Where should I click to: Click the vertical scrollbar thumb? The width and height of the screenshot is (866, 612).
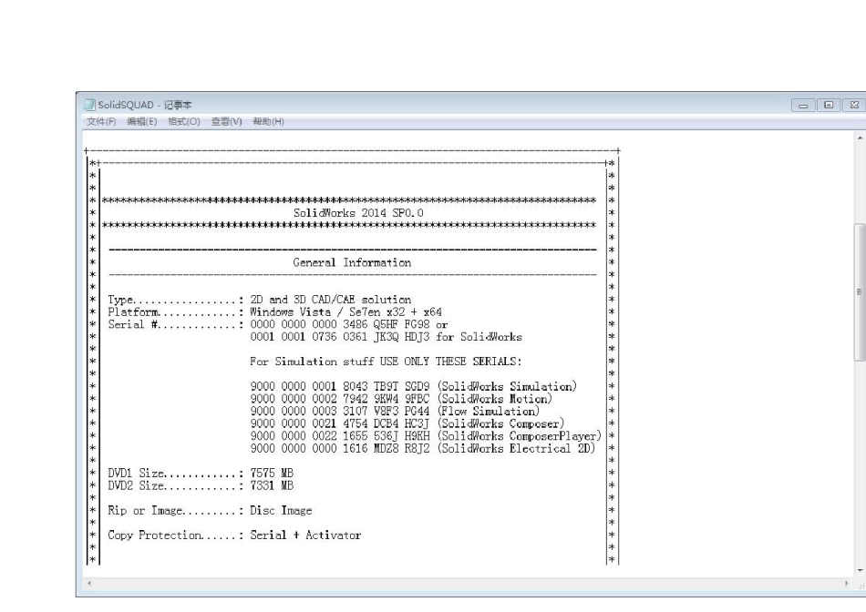(x=860, y=292)
